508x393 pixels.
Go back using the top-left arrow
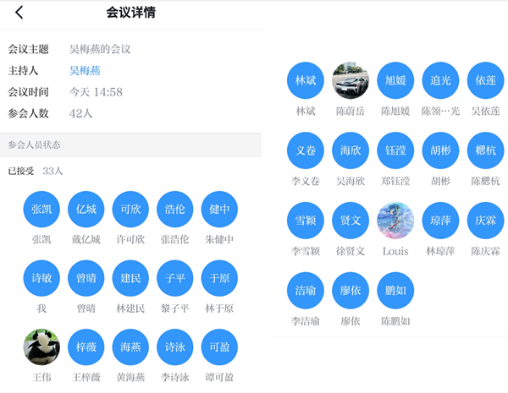(x=19, y=13)
